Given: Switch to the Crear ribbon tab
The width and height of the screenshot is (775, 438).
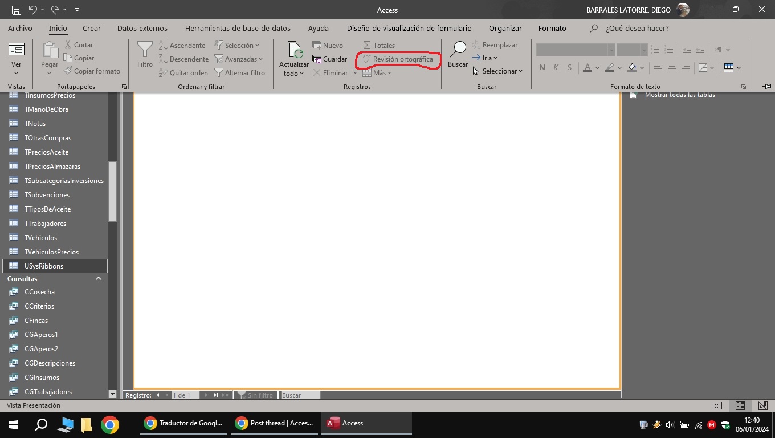Looking at the screenshot, I should tap(91, 28).
